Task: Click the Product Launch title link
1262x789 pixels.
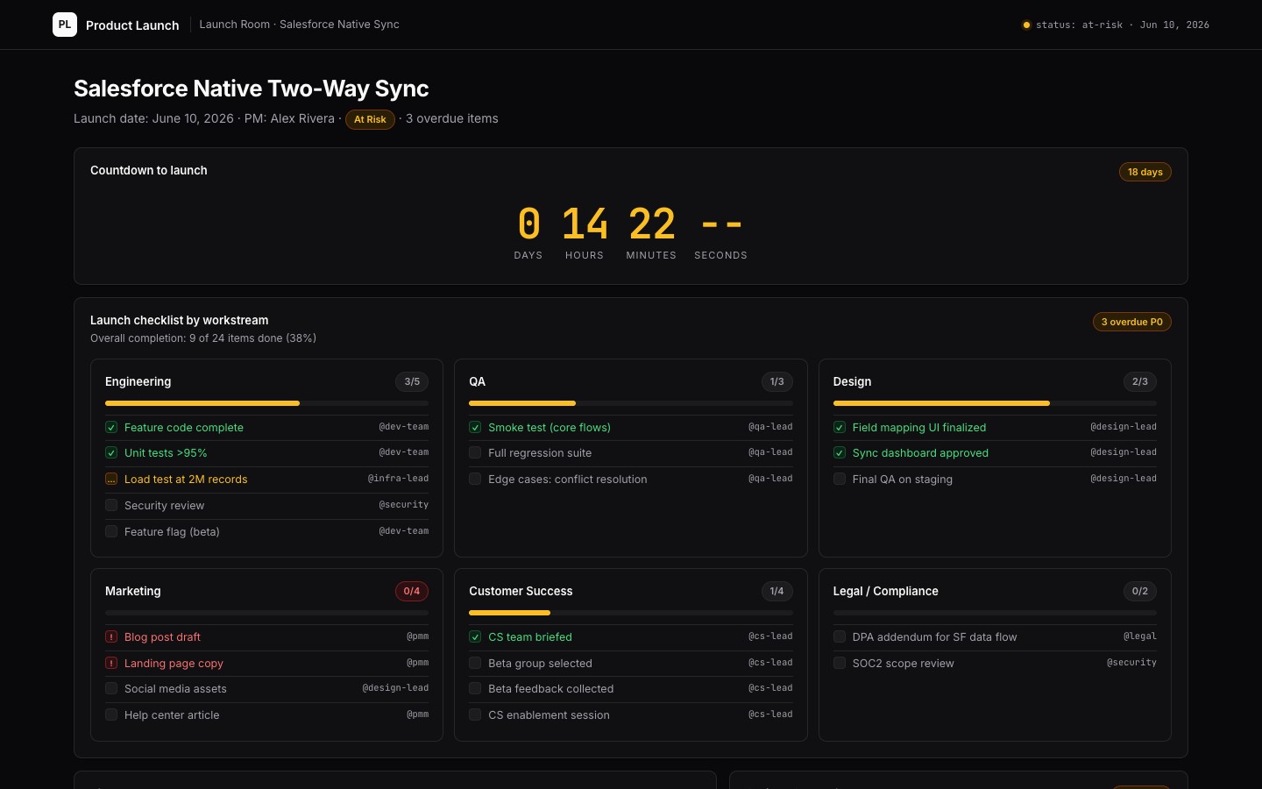Action: coord(132,25)
